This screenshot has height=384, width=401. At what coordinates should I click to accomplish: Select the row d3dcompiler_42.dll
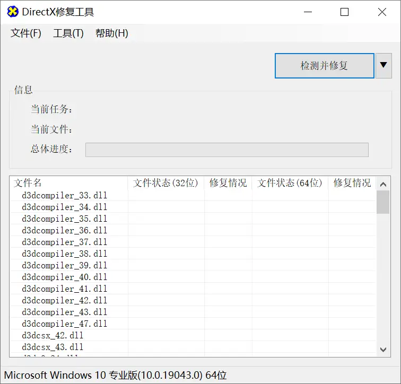[193, 300]
